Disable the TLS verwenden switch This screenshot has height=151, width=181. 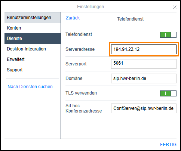(168, 93)
